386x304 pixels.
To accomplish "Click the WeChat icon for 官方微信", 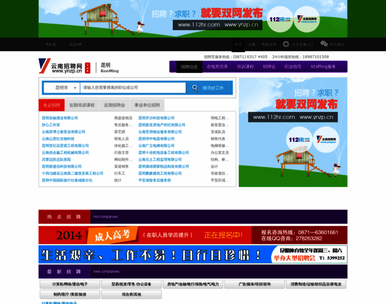I will click(x=324, y=44).
